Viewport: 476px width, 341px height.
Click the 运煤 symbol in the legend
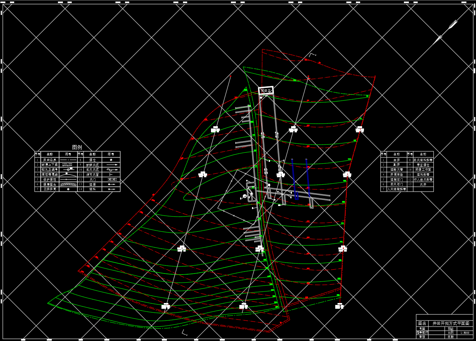click(x=111, y=184)
